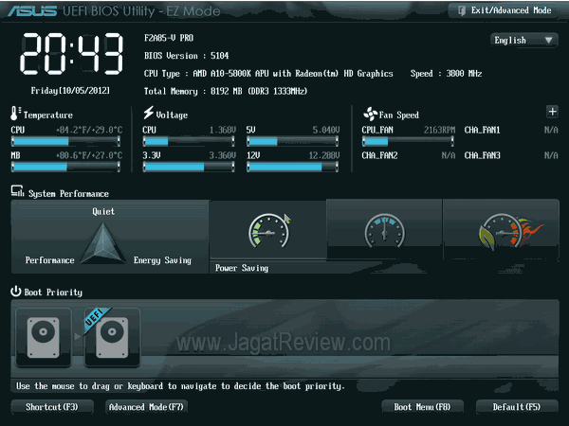Screen dimensions: 569x426
Task: Click the Energy Saving label
Action: (x=162, y=260)
